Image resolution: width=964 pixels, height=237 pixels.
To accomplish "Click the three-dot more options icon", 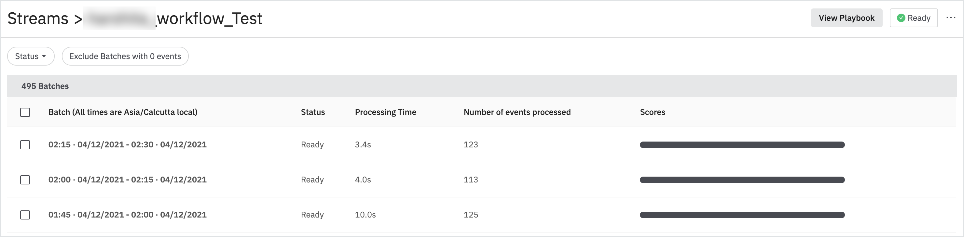I will click(x=951, y=18).
